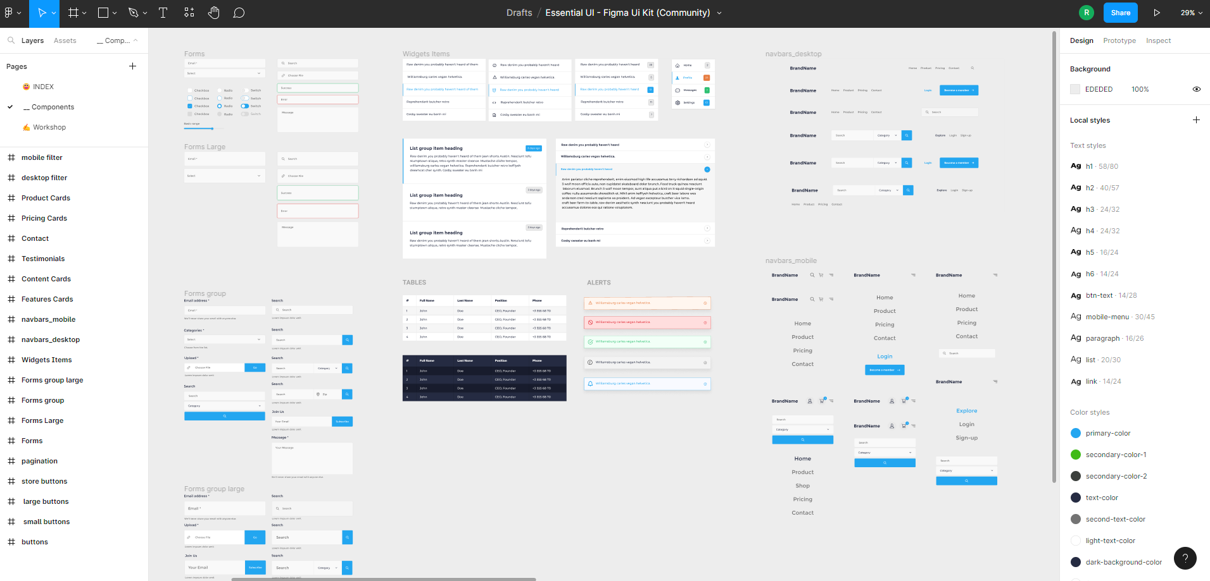
Task: Select the Workshop page
Action: 49,126
